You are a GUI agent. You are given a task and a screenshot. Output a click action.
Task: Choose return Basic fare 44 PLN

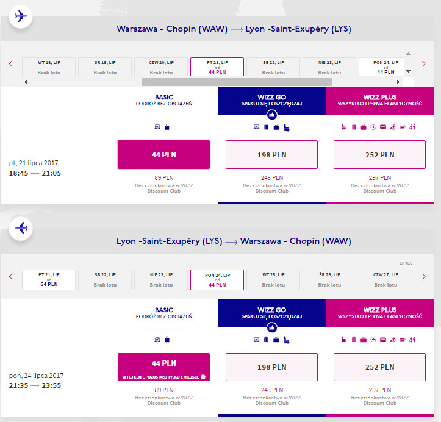click(x=163, y=367)
